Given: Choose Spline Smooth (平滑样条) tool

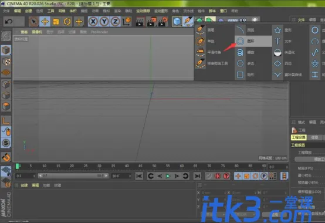Looking at the screenshot, I should (x=214, y=52).
